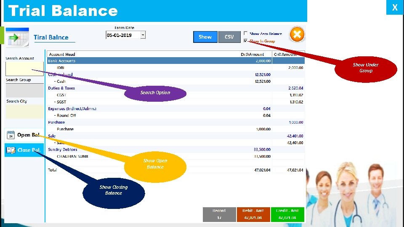
Task: Close the report with the orange X icon
Action: pyautogui.click(x=297, y=34)
